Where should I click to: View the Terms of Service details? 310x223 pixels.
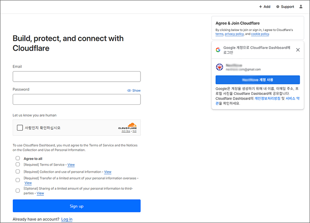point(71,165)
